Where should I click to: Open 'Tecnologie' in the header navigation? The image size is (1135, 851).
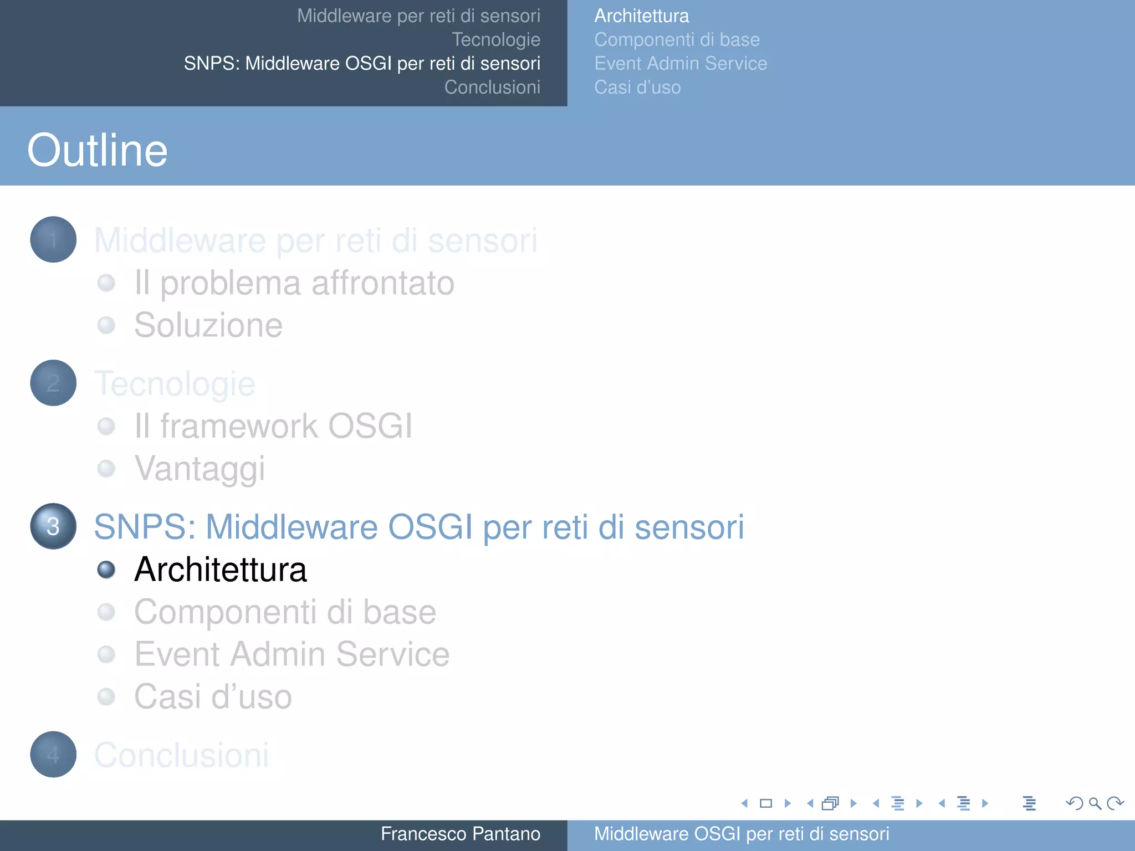tap(496, 40)
